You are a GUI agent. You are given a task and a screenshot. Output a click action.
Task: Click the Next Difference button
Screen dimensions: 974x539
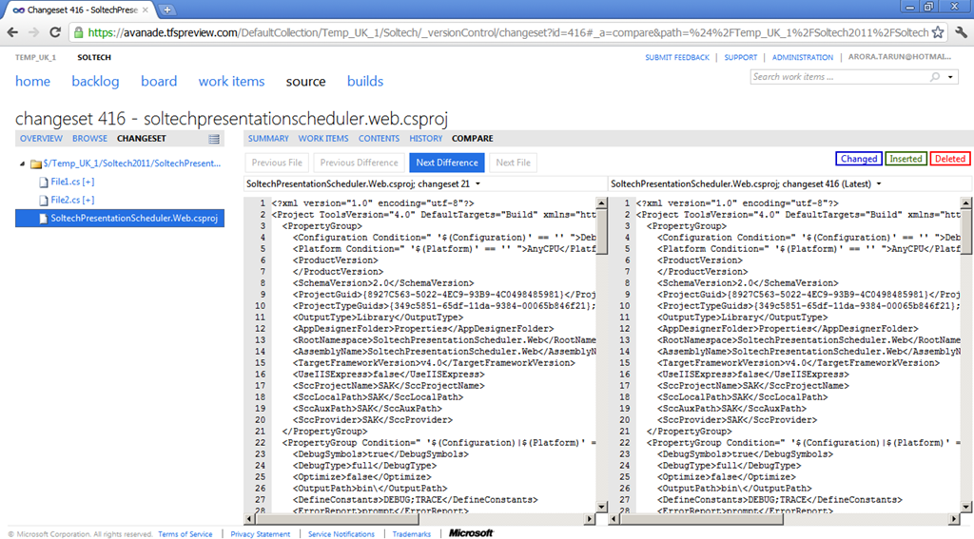(447, 163)
